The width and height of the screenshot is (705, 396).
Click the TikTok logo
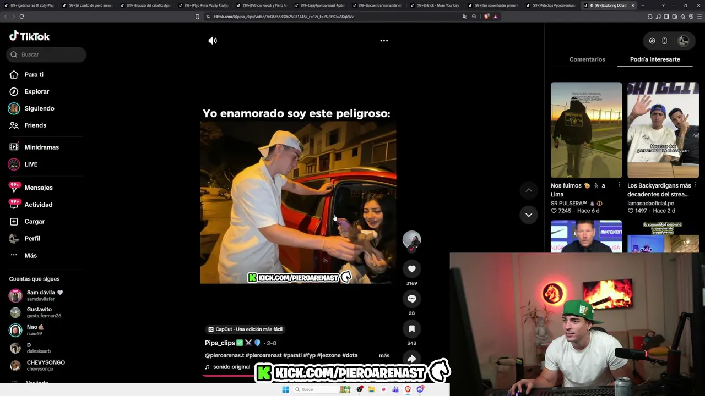[29, 36]
